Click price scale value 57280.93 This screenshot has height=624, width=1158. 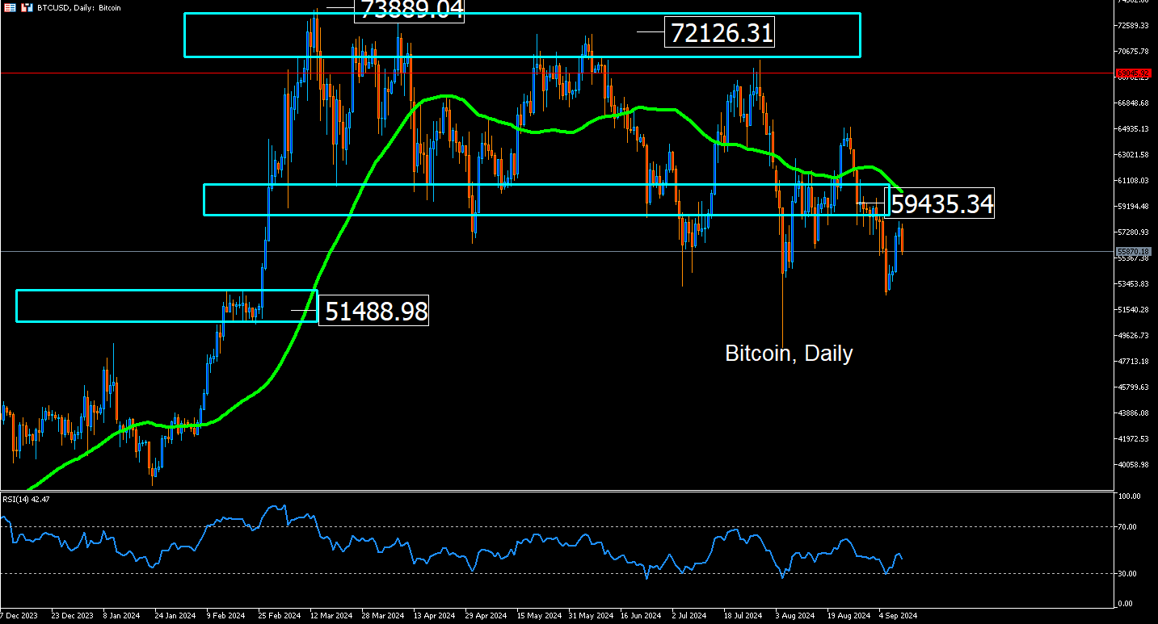1134,232
